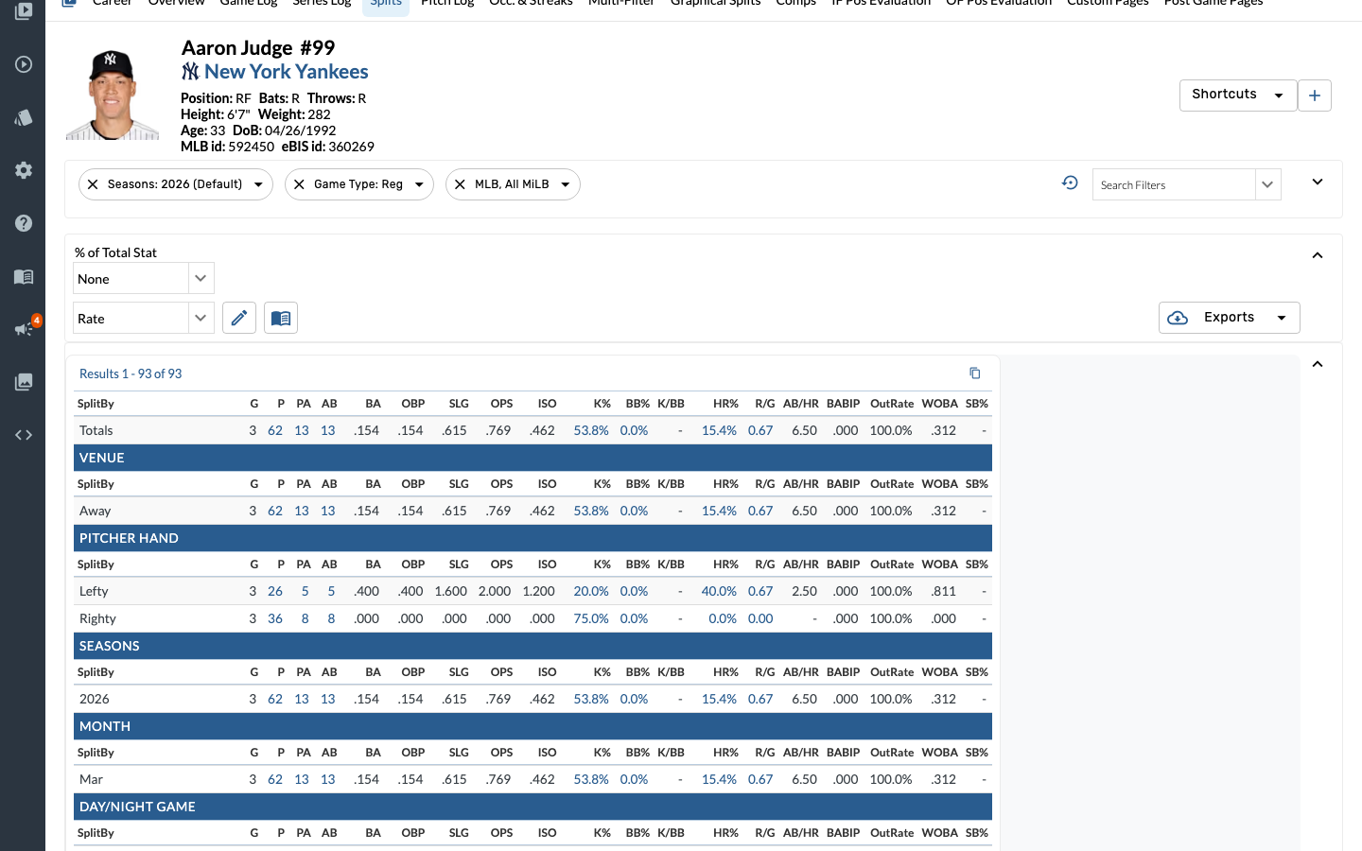Image resolution: width=1362 pixels, height=851 pixels.
Task: Click PA value 13 in the Totals row
Action: 302,430
